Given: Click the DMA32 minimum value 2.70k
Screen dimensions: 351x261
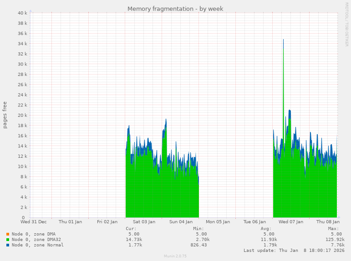Looking at the screenshot, I should [203, 240].
